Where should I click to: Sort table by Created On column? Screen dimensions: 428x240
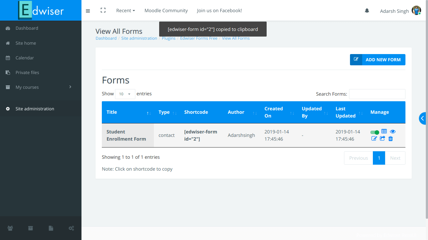click(278, 112)
